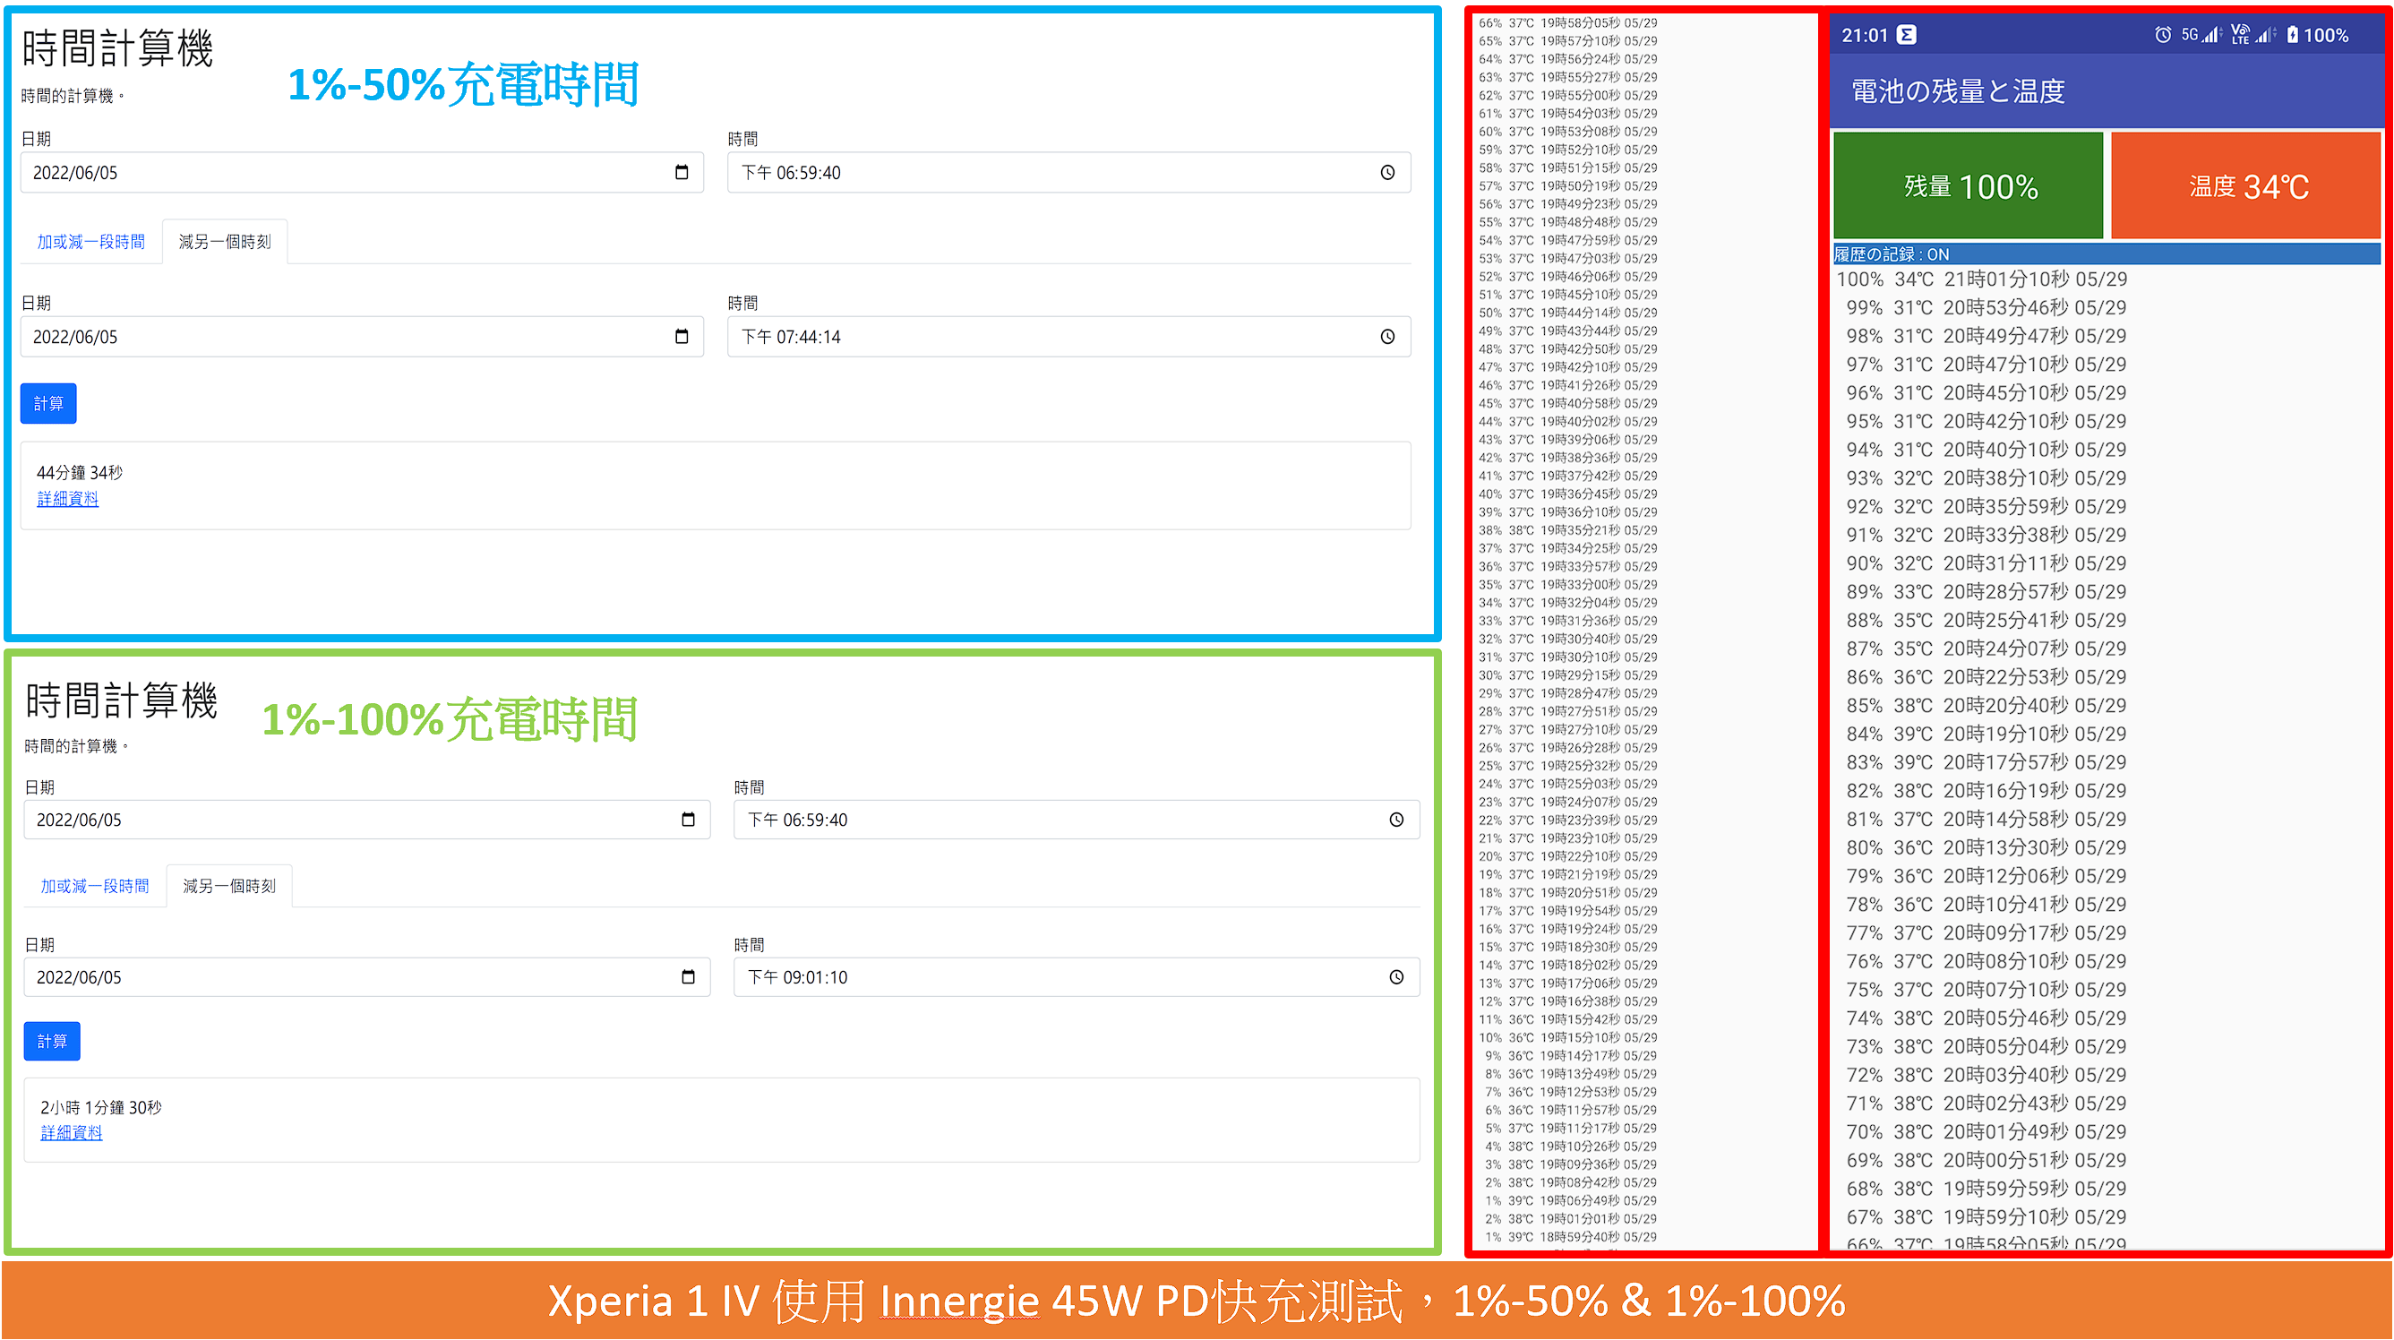Image resolution: width=2394 pixels, height=1340 pixels.
Task: Open 詳細資料 link under 2小時 1分鐘 30秒
Action: (72, 1133)
